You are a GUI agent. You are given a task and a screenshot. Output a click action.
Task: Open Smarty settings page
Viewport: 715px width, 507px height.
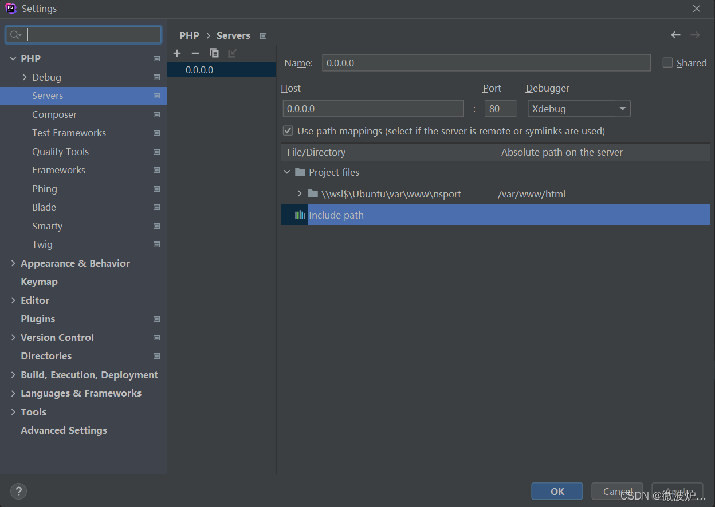(47, 226)
